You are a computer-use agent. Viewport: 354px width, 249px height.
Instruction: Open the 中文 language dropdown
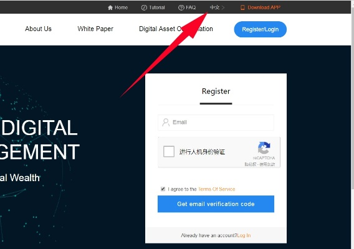coord(214,7)
